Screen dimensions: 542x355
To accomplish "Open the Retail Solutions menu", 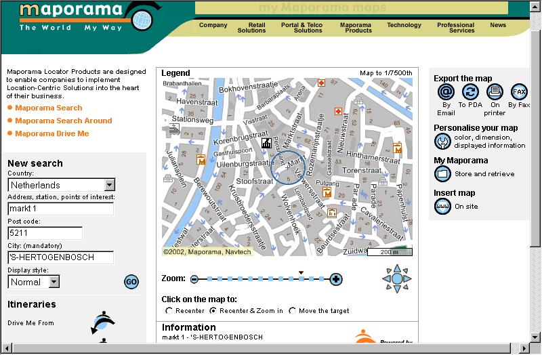I will coord(251,28).
